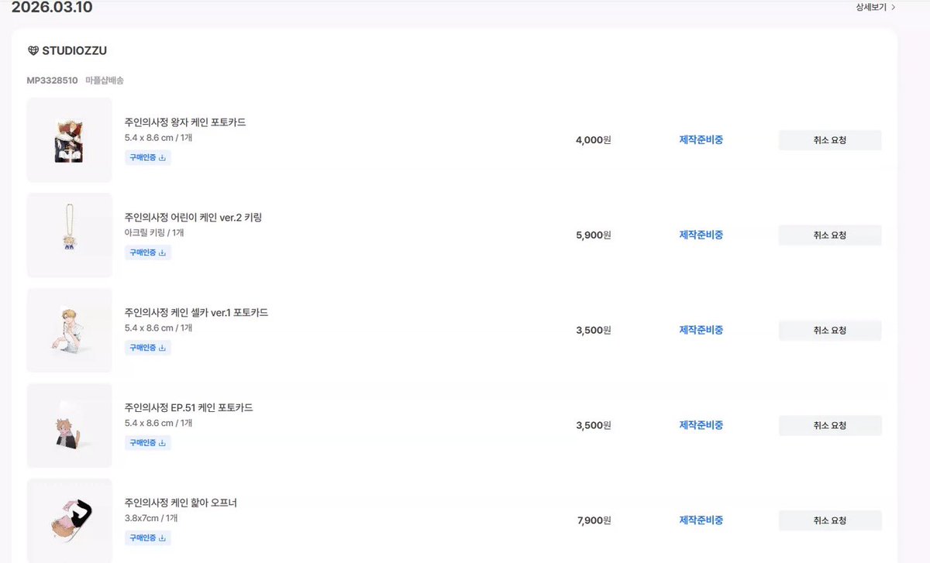Screen dimensions: 930x563
Task: Open 주인의사정 어린이 케인 ver.2 키링 title
Action: click(x=193, y=218)
